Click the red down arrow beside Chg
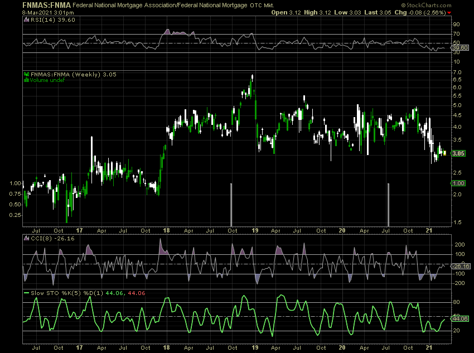 coord(449,12)
